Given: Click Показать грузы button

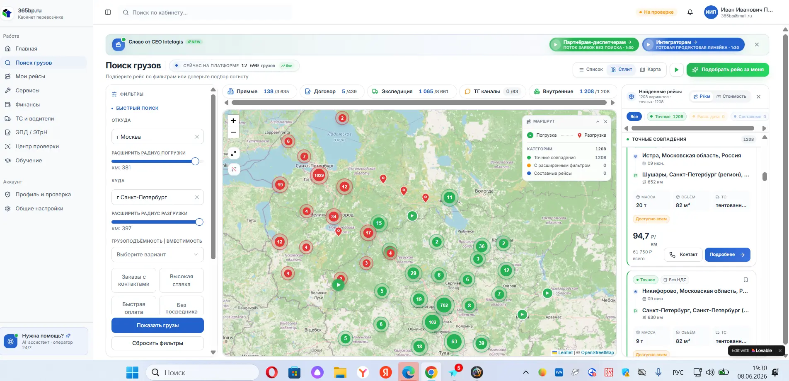Looking at the screenshot, I should click(x=157, y=326).
